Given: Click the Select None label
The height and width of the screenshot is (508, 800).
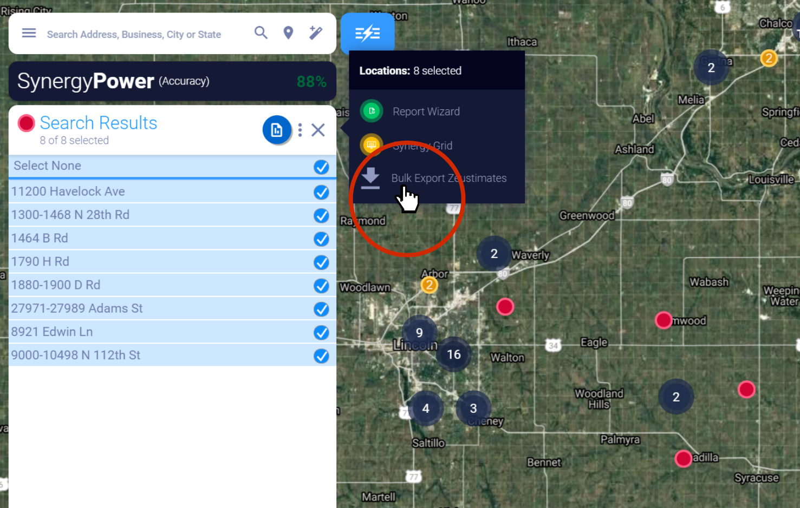Looking at the screenshot, I should pyautogui.click(x=48, y=166).
